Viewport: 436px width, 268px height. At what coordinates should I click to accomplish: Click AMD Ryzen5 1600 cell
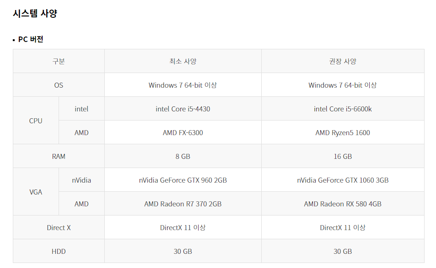coord(343,132)
